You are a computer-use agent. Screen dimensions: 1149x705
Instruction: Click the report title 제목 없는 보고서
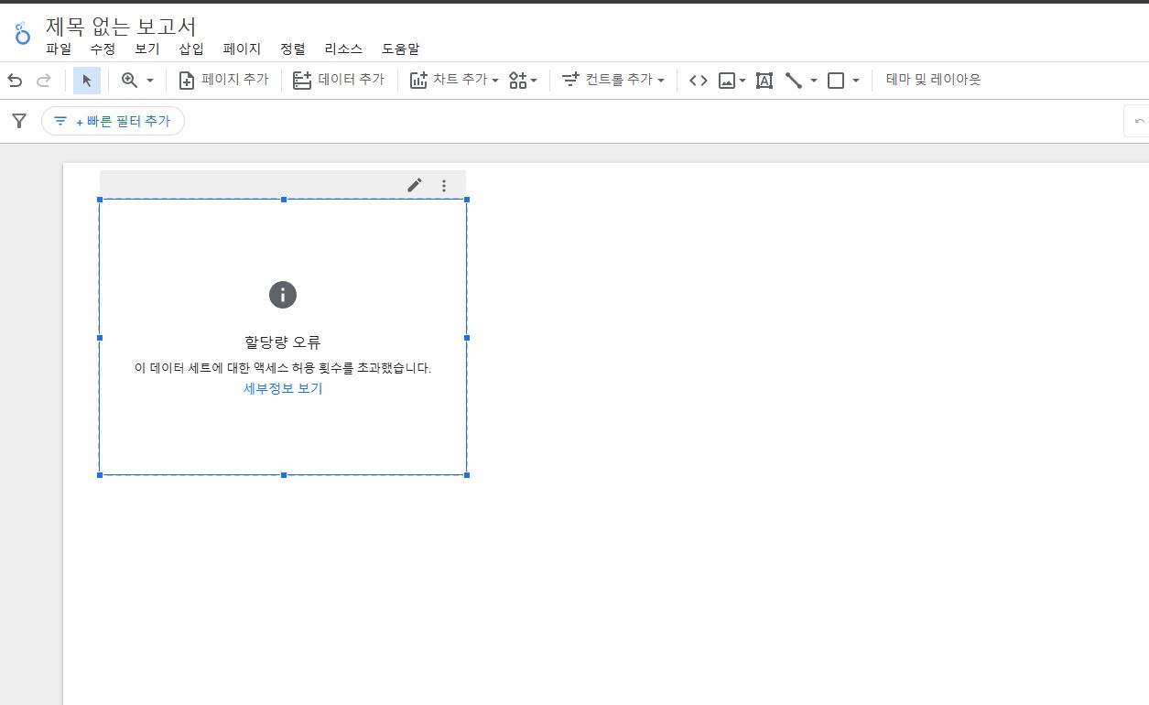[121, 27]
